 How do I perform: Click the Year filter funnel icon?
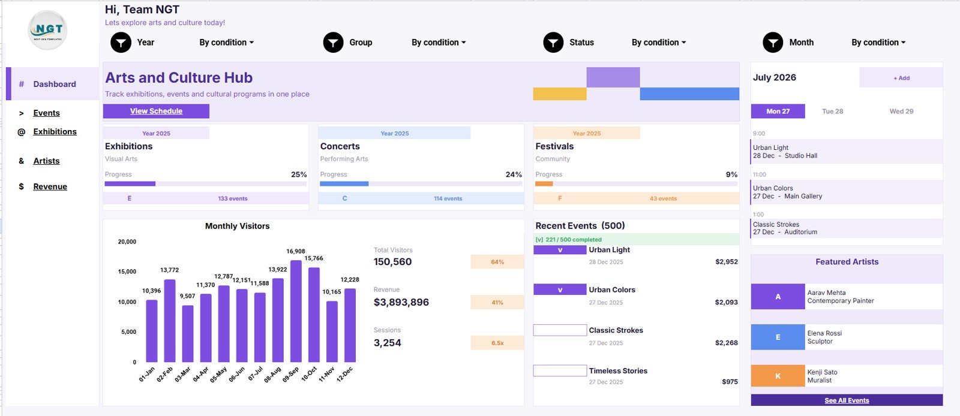121,43
